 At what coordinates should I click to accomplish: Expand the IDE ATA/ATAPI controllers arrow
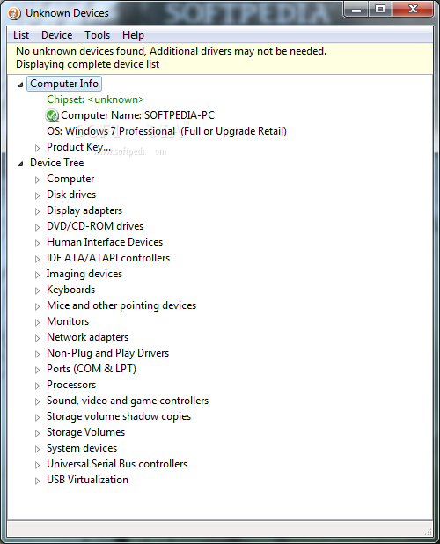pos(37,259)
